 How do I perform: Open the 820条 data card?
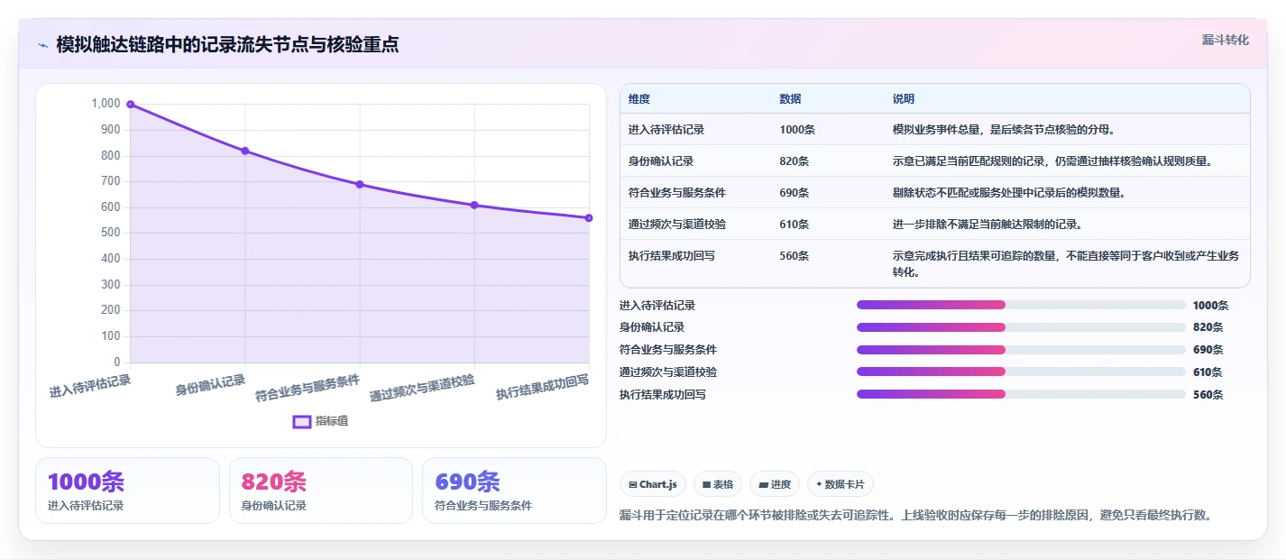(x=320, y=491)
